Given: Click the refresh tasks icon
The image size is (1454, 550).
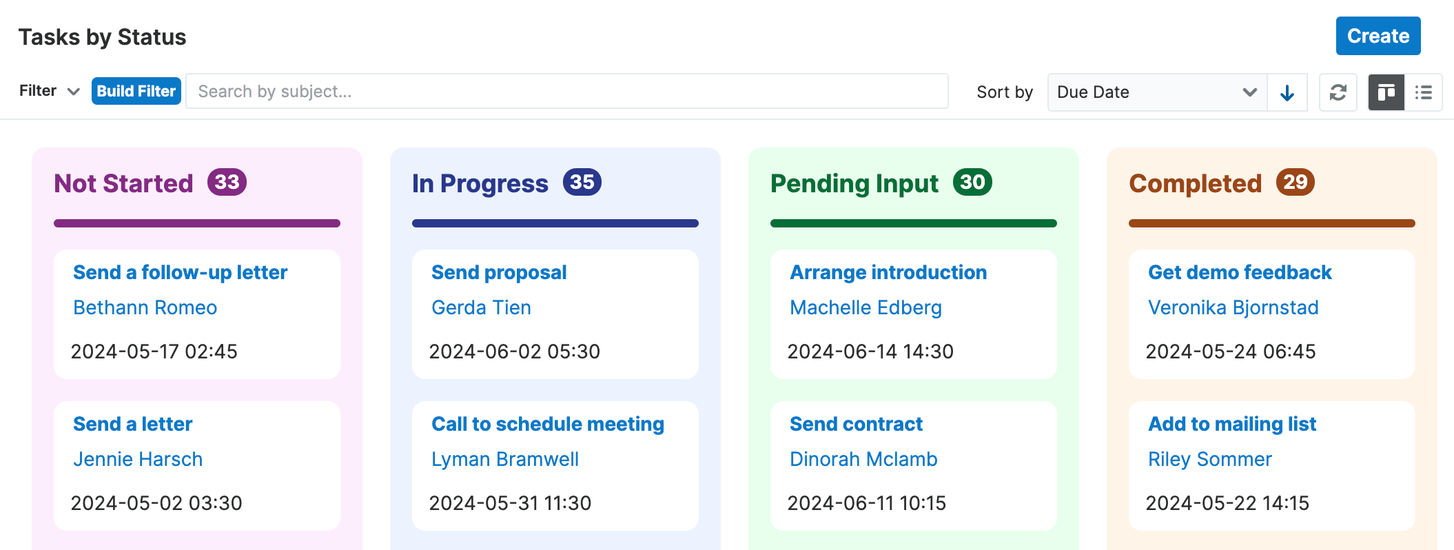Looking at the screenshot, I should [x=1338, y=92].
